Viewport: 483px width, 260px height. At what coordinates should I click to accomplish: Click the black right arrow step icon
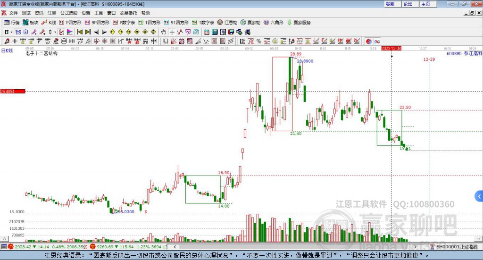[104, 32]
